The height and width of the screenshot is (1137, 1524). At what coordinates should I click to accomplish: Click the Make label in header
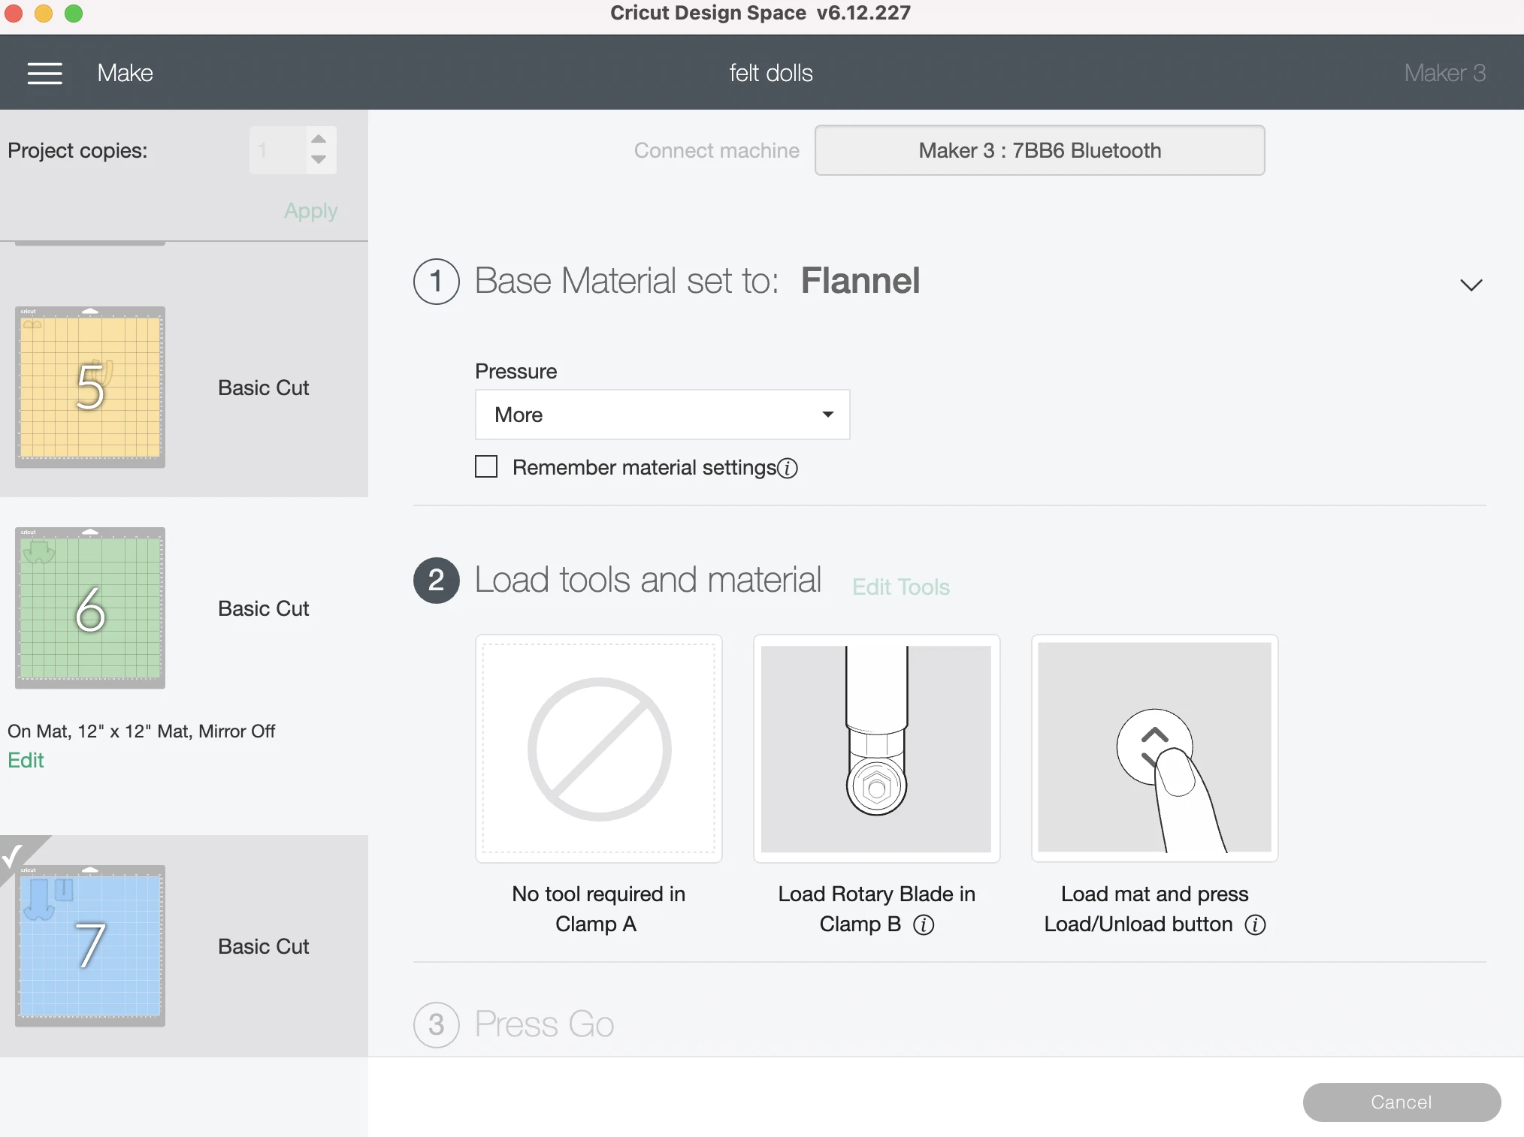coord(125,73)
